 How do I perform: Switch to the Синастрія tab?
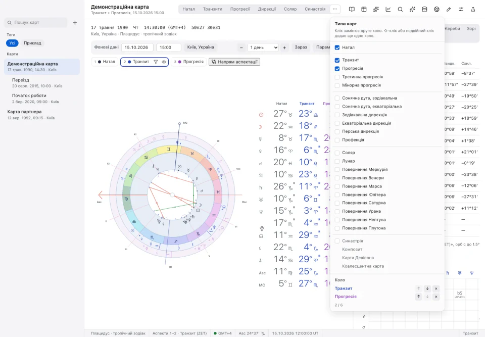tap(315, 9)
